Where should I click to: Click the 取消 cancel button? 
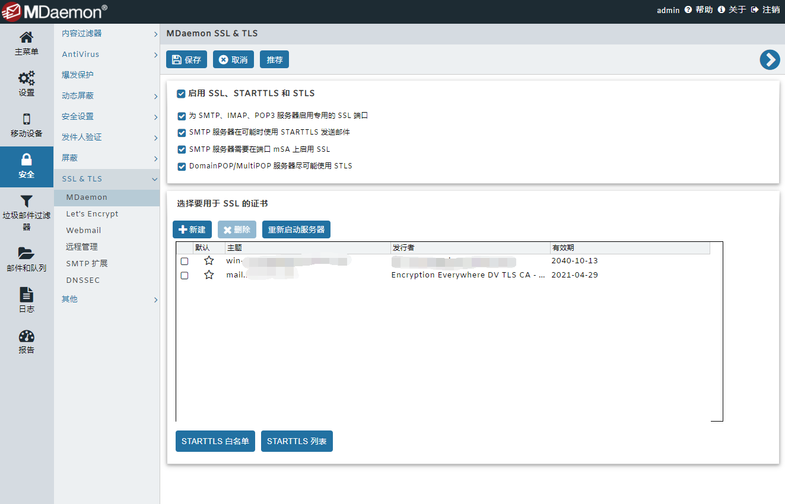(x=234, y=59)
